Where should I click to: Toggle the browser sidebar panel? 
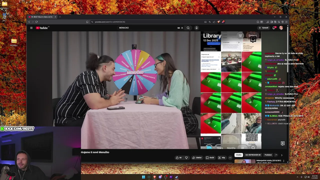(271, 22)
